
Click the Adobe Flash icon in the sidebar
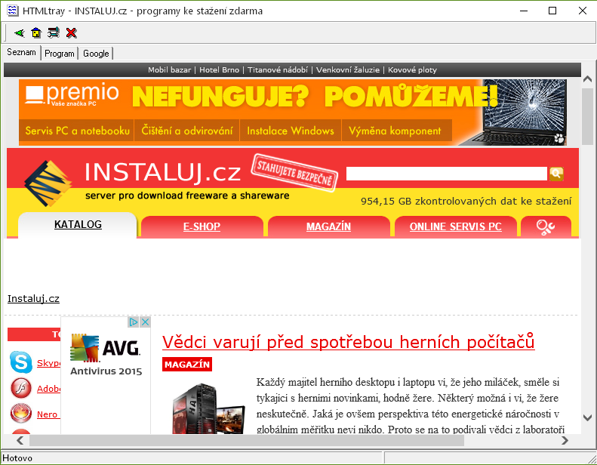tap(21, 389)
